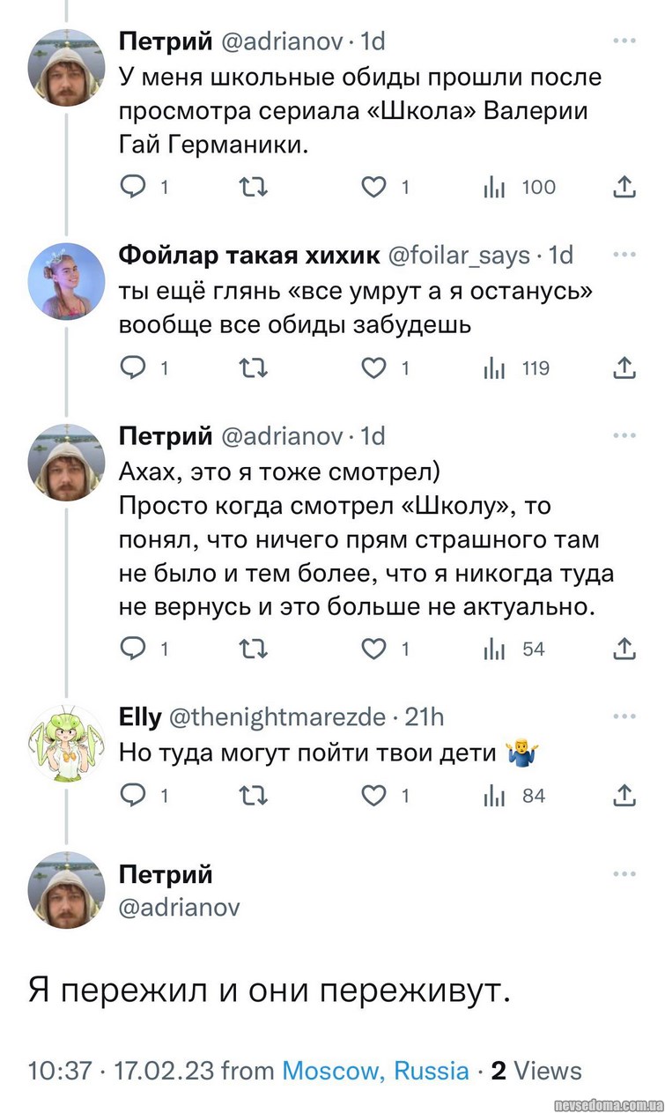The width and height of the screenshot is (665, 1113).
Task: Open Фойлар такая хихик profile avatar
Action: coord(67,281)
